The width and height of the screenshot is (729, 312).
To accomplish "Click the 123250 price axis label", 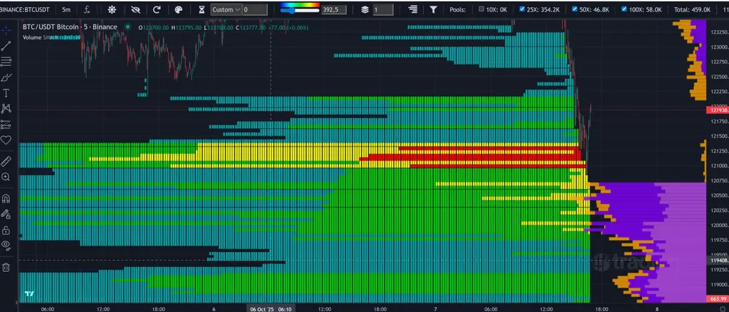I will coord(719,32).
